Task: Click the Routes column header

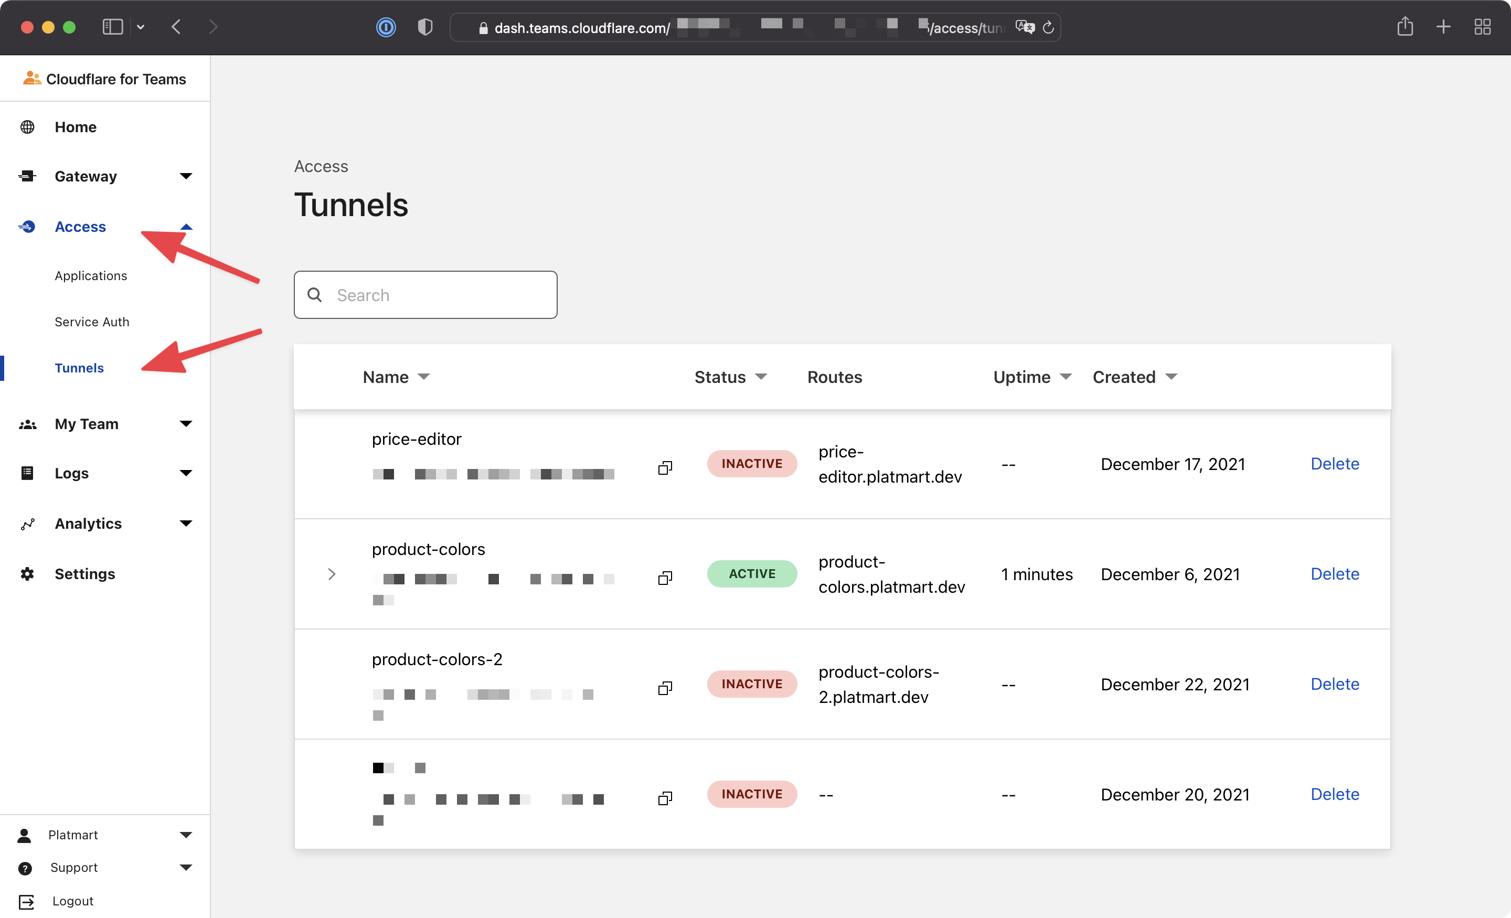Action: pyautogui.click(x=835, y=377)
